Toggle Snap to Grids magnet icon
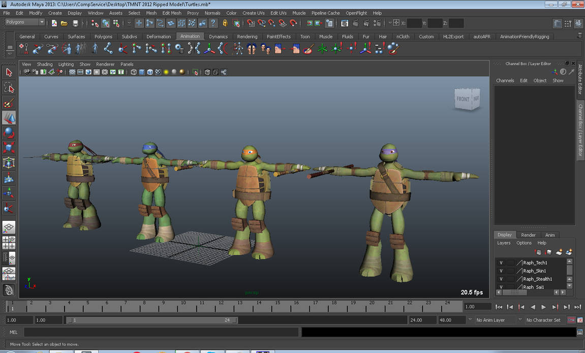Screen dimensions: 585x353 click(x=251, y=23)
